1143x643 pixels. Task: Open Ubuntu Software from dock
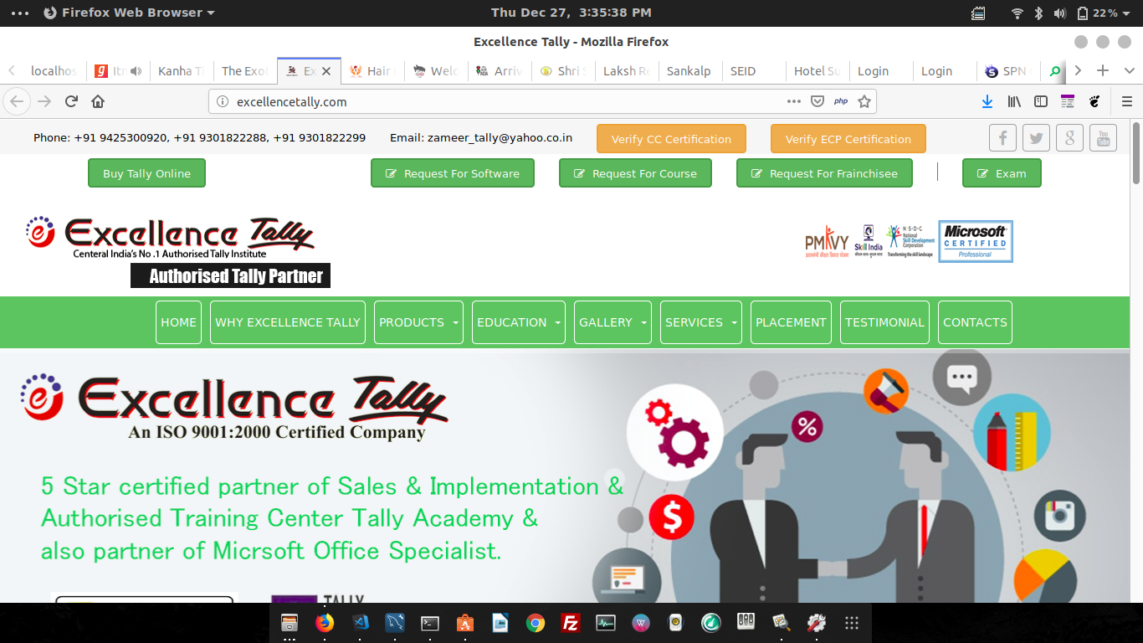click(465, 623)
